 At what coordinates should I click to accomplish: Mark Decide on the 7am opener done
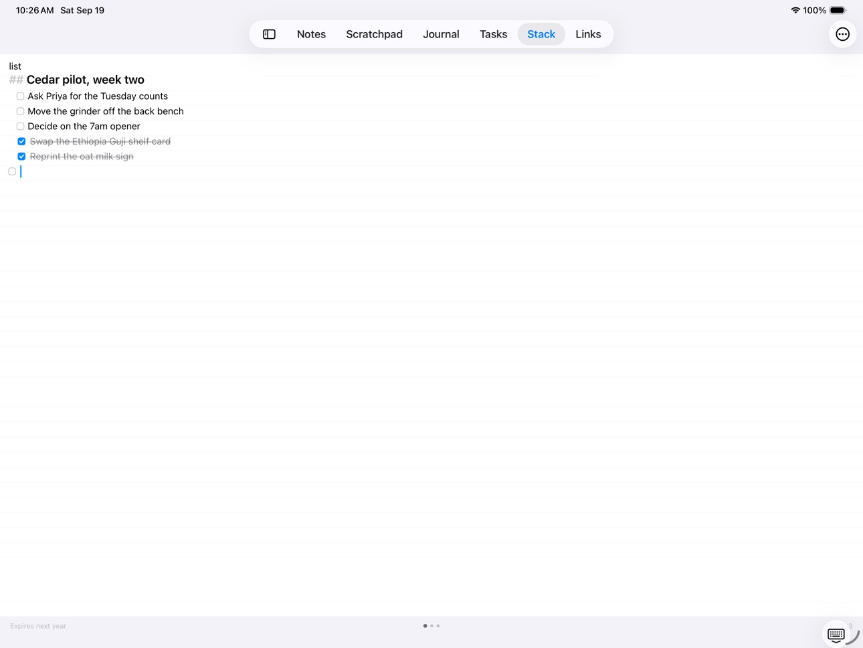20,127
